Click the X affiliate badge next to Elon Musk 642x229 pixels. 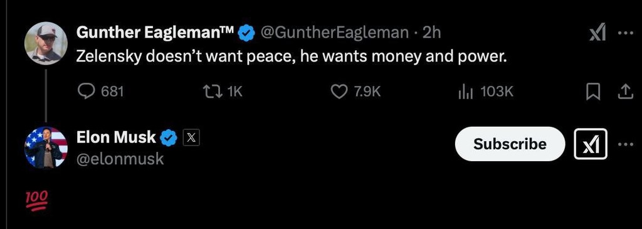pyautogui.click(x=191, y=137)
